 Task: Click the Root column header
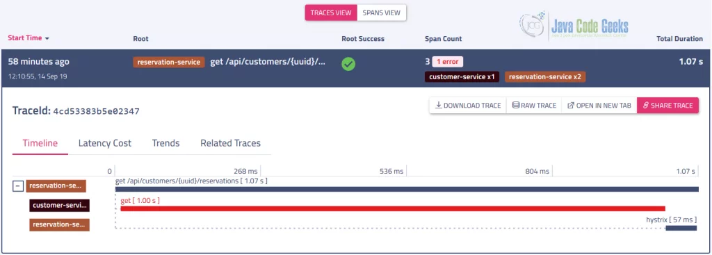[x=140, y=39]
